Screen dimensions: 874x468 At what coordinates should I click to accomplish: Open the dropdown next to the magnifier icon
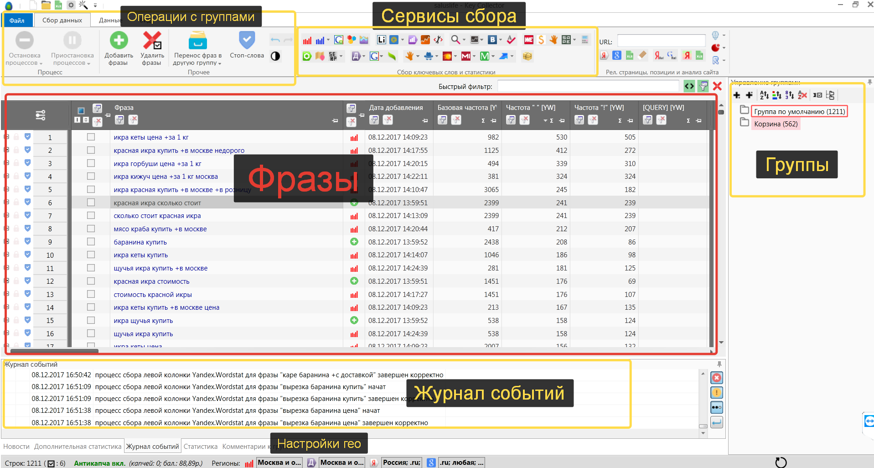click(464, 40)
